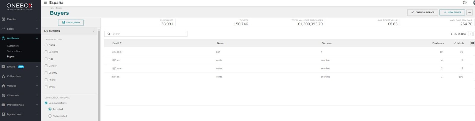Enable the Surname filter checkbox

[46, 52]
